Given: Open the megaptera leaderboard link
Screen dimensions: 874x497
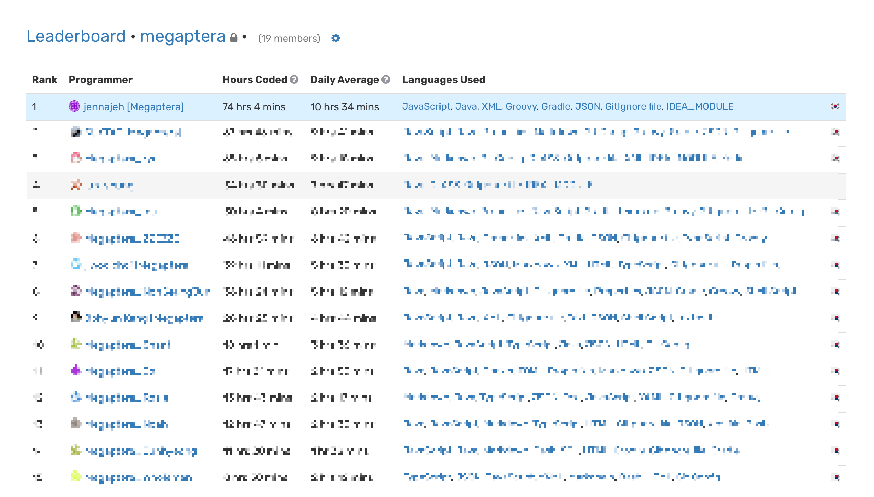Looking at the screenshot, I should point(182,36).
